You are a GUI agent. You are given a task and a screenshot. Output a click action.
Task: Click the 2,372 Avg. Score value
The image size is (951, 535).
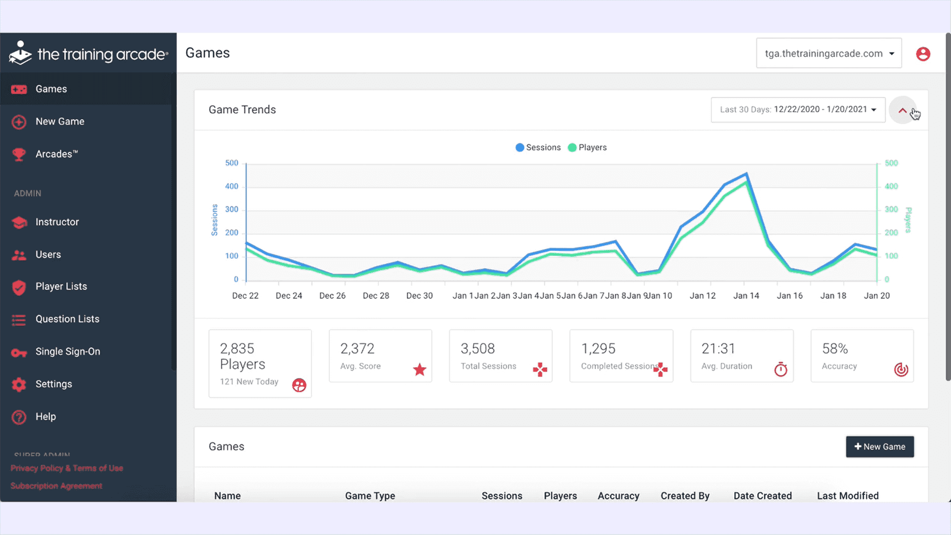click(357, 349)
